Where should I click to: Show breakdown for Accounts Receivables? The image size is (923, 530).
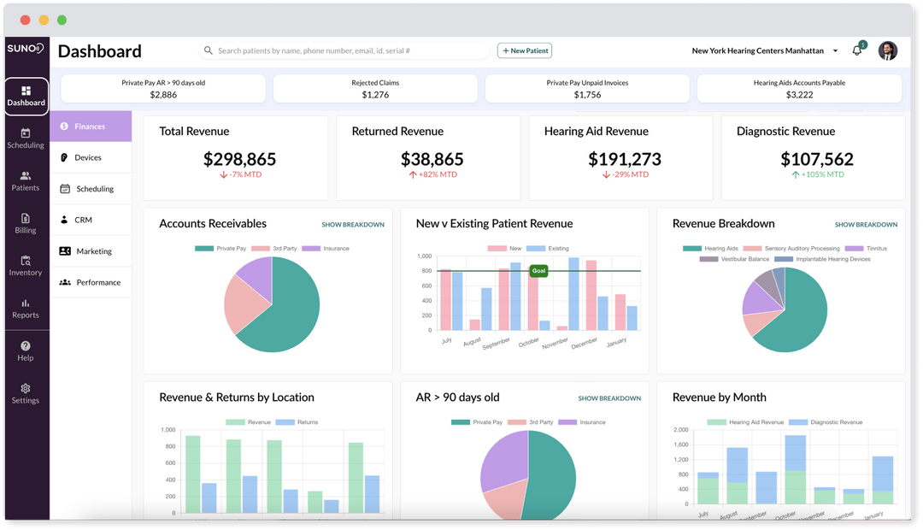[x=353, y=224]
